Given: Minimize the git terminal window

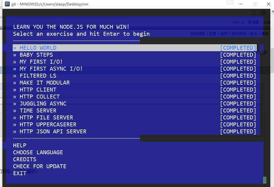Looking at the screenshot, I should (241, 4).
